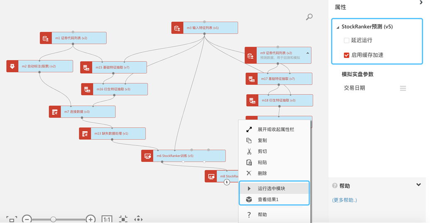Click the m3 输入特征列表 node icon
This screenshot has width=430, height=223.
click(177, 28)
